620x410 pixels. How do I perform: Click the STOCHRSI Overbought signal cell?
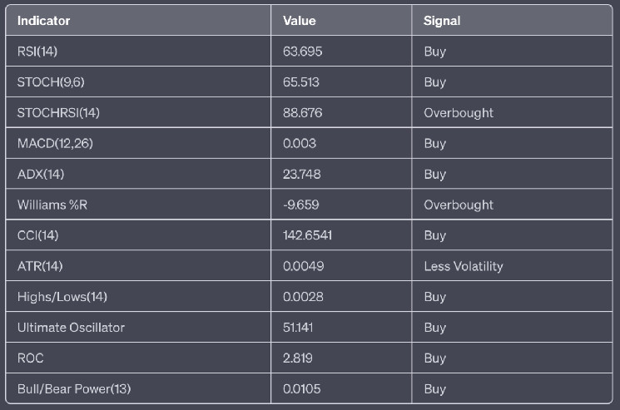[x=459, y=112]
